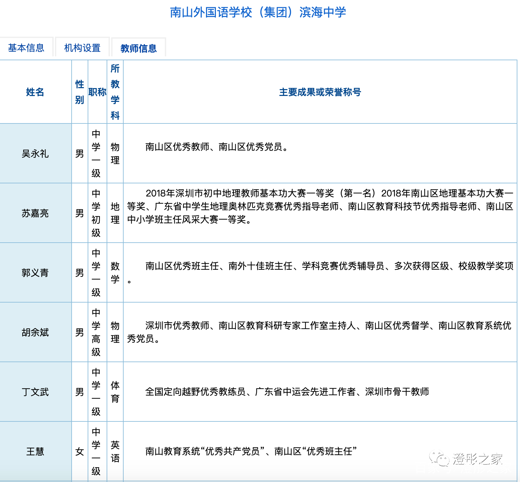Click 丁文武's gender cell 男
The image size is (520, 482).
(x=80, y=392)
